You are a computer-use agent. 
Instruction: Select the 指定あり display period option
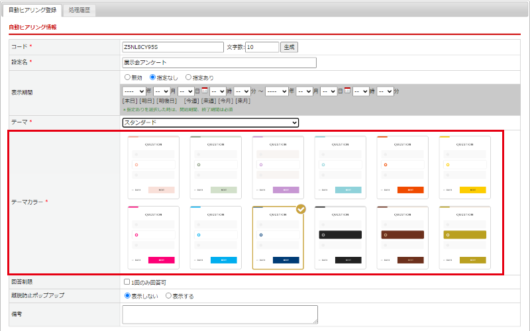[x=189, y=77]
